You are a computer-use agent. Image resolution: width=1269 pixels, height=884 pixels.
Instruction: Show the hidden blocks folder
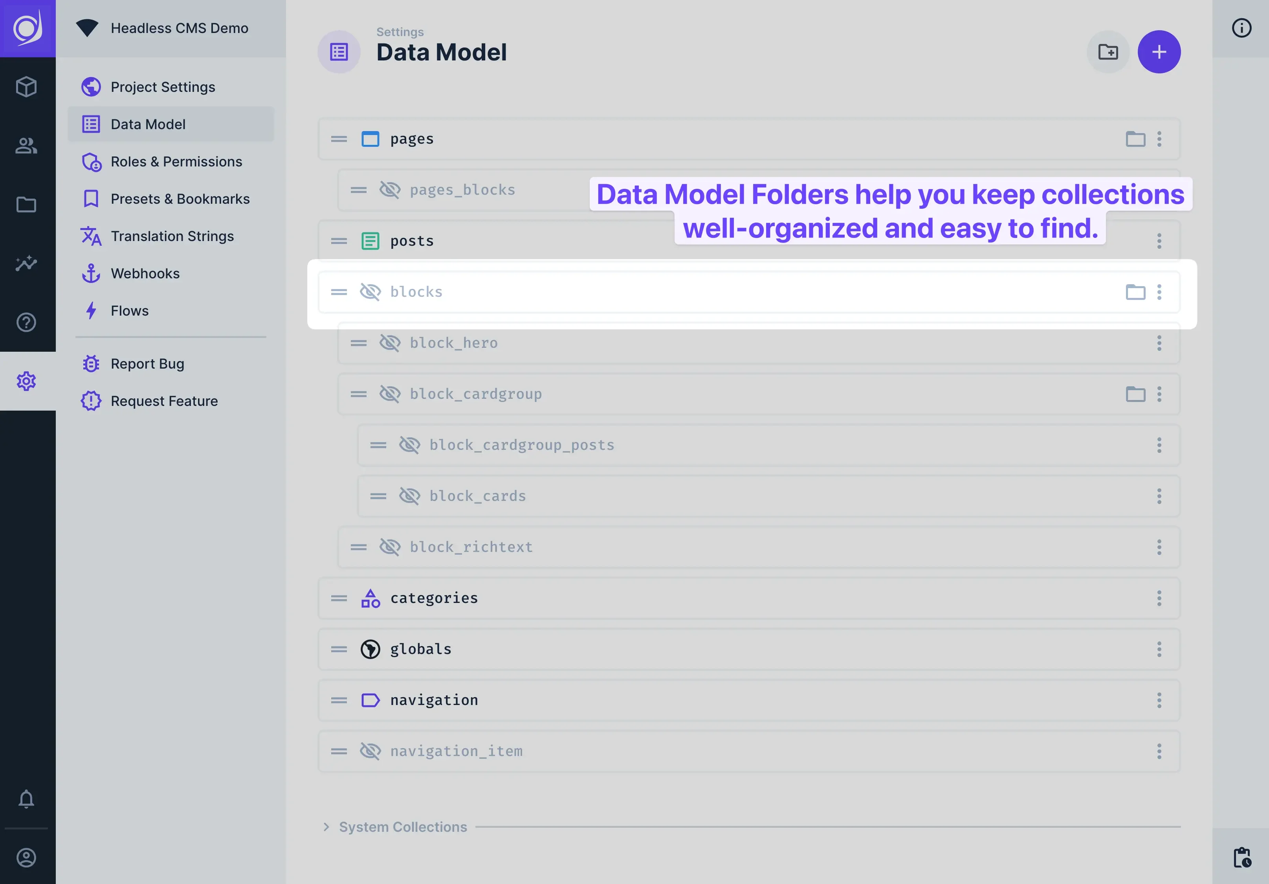(x=370, y=292)
